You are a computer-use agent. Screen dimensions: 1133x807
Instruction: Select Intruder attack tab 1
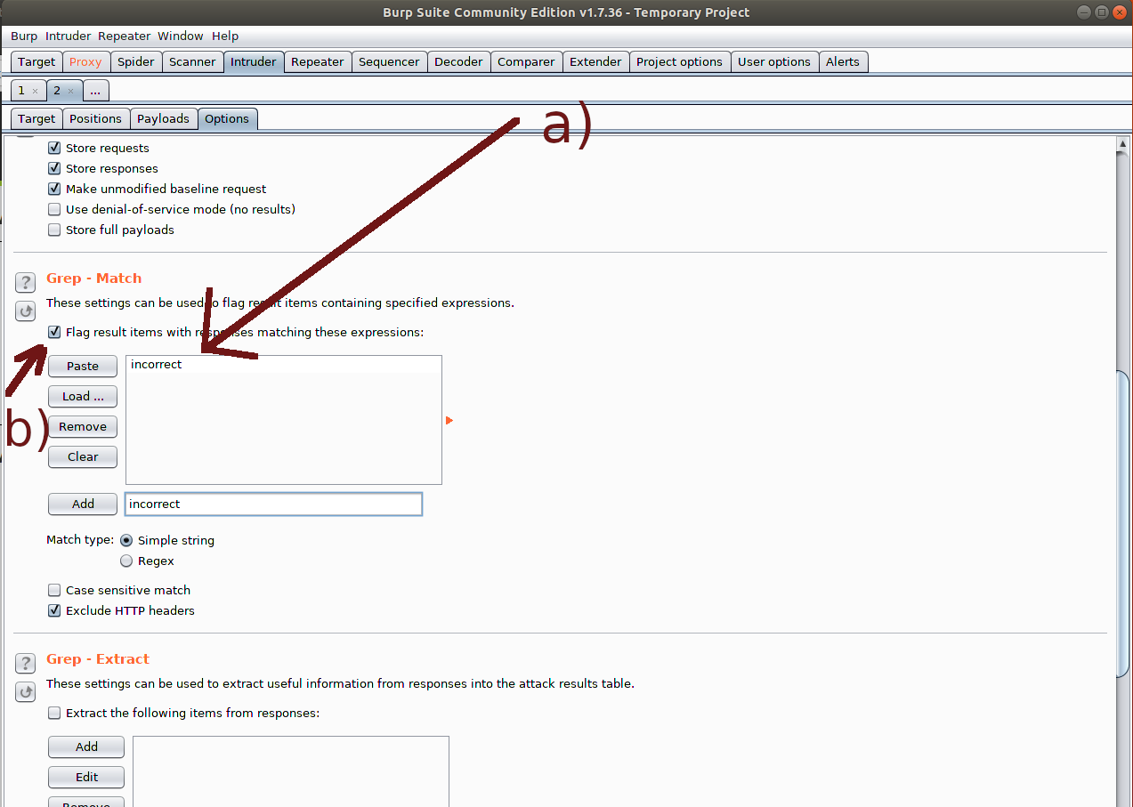[x=22, y=91]
